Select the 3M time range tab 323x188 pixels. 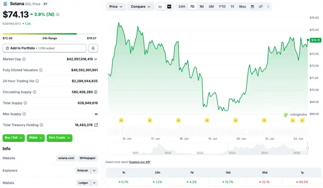pyautogui.click(x=211, y=6)
